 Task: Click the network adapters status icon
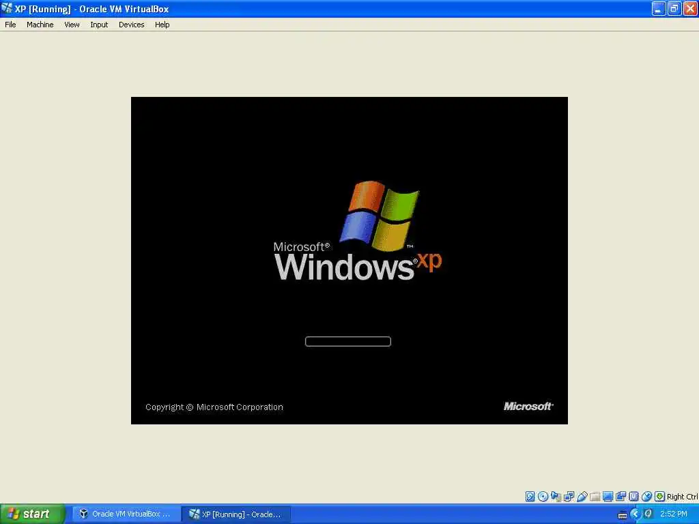click(x=569, y=497)
